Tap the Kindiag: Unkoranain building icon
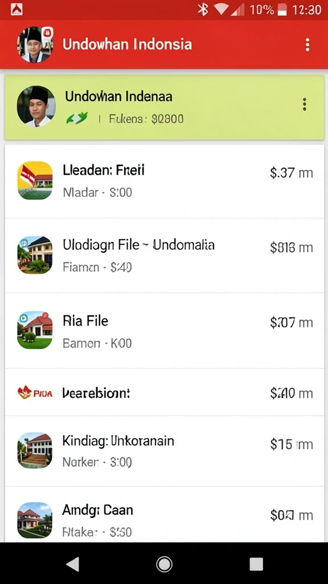The image size is (328, 584). tap(35, 451)
